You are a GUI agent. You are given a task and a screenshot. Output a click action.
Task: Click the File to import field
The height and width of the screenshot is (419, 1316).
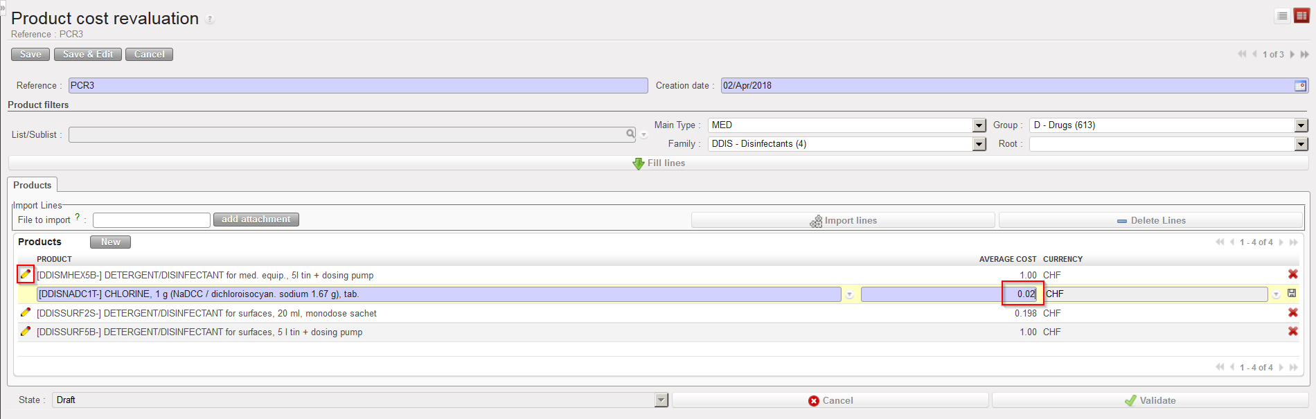click(x=152, y=220)
